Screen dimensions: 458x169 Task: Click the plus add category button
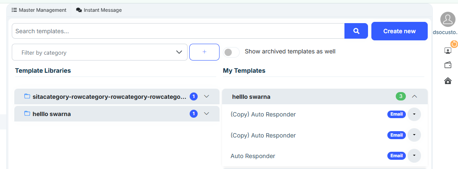(204, 52)
